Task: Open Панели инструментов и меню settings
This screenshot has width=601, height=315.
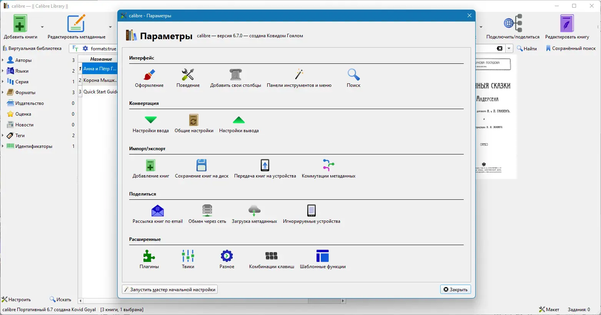Action: pyautogui.click(x=299, y=78)
